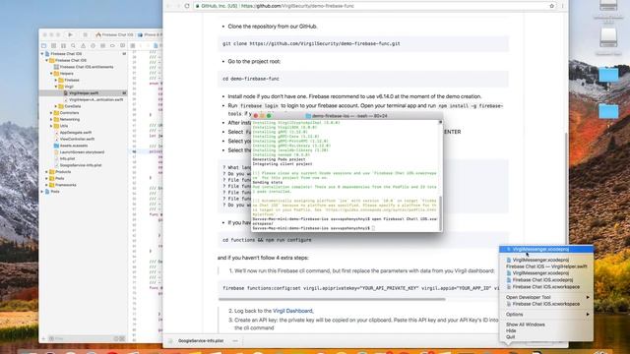This screenshot has width=630, height=354.
Task: Click the Xcode Run (play) button
Action: [x=70, y=35]
